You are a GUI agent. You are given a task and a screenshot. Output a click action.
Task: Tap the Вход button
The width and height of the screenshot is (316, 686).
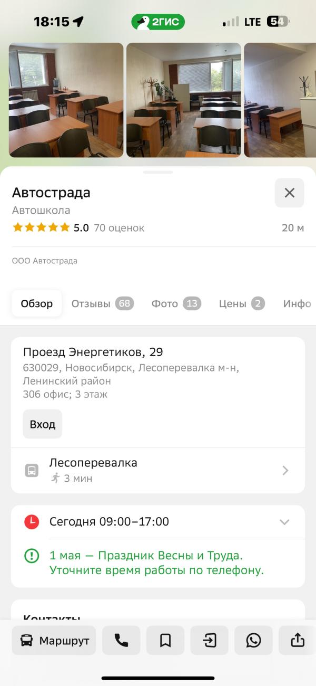point(42,424)
